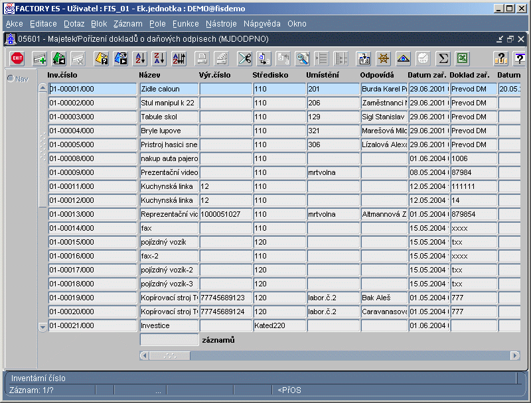Image resolution: width=531 pixels, height=403 pixels.
Task: Click the Doklad zař. cell 87984
Action: pos(473,172)
